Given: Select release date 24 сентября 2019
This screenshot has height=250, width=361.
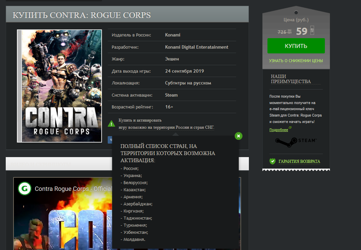Looking at the screenshot, I should (184, 71).
